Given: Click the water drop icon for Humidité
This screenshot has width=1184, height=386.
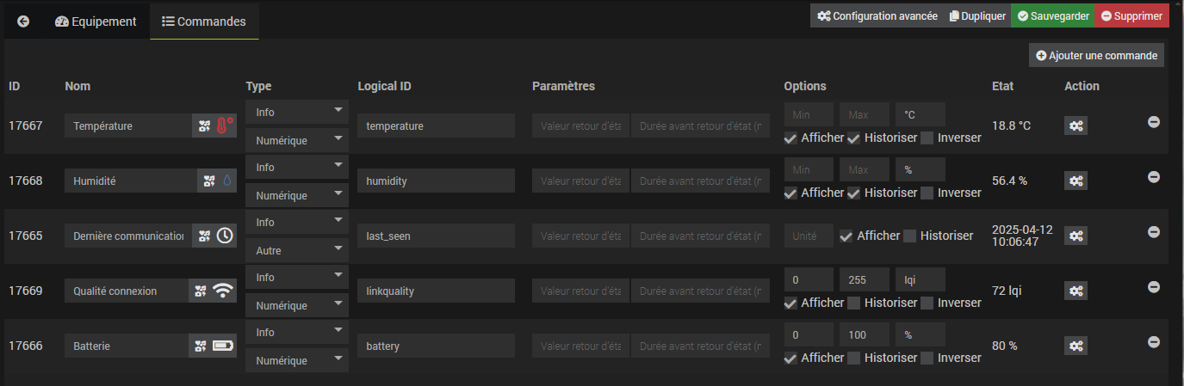Looking at the screenshot, I should click(227, 181).
